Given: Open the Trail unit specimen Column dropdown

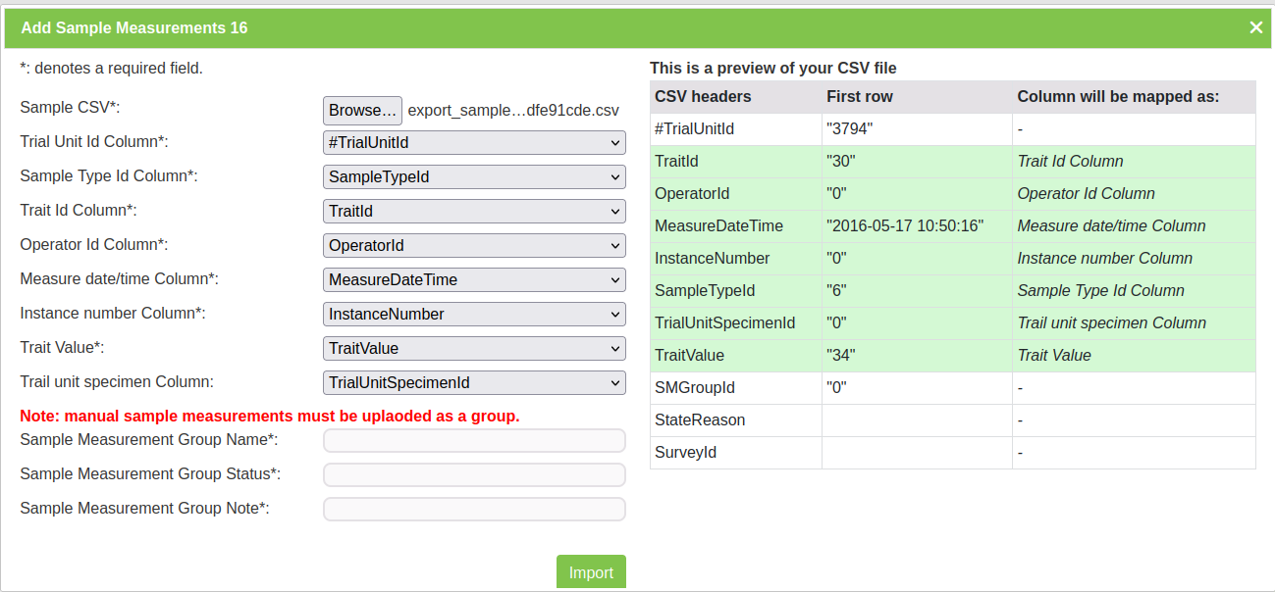Looking at the screenshot, I should [x=474, y=382].
